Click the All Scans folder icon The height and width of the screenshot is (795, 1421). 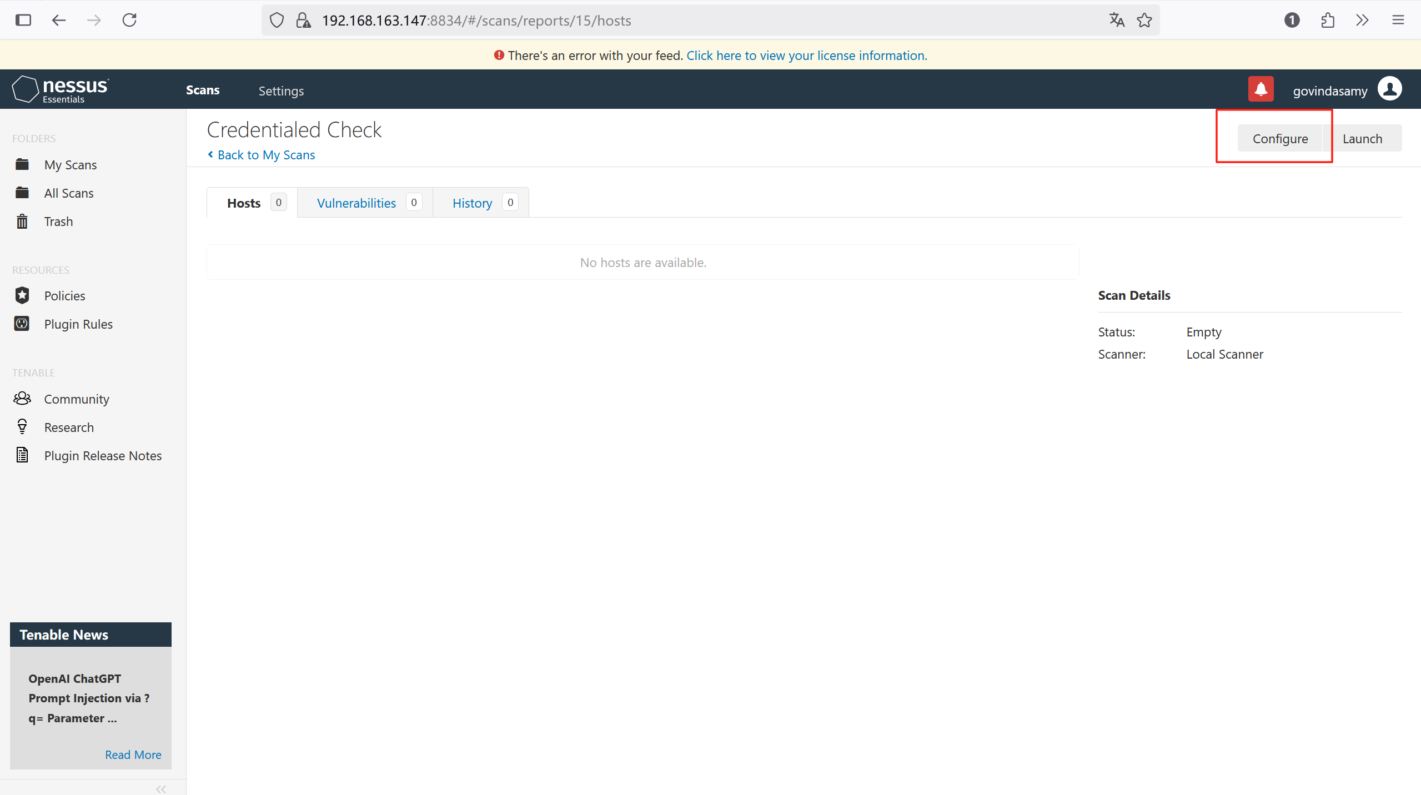pos(22,193)
